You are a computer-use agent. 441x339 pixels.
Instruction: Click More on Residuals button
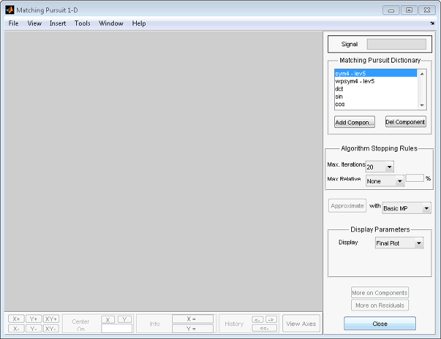coord(380,305)
